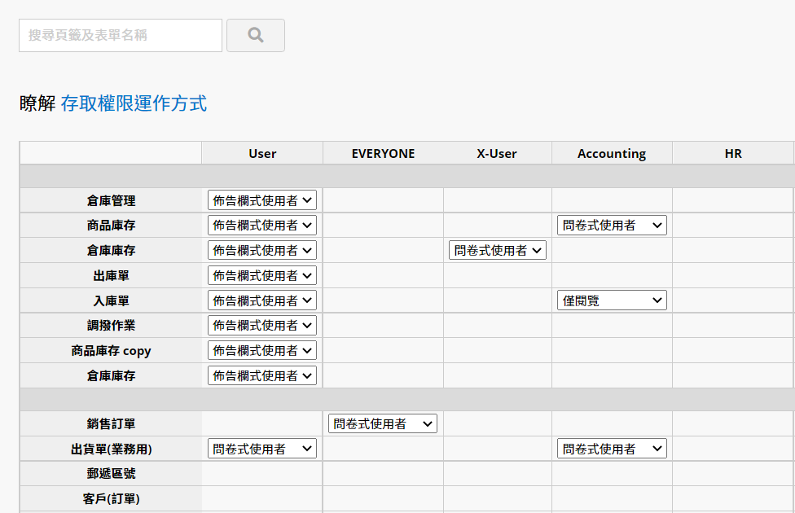Open X-User dropdown for 倉庫庫存 row

pos(498,251)
